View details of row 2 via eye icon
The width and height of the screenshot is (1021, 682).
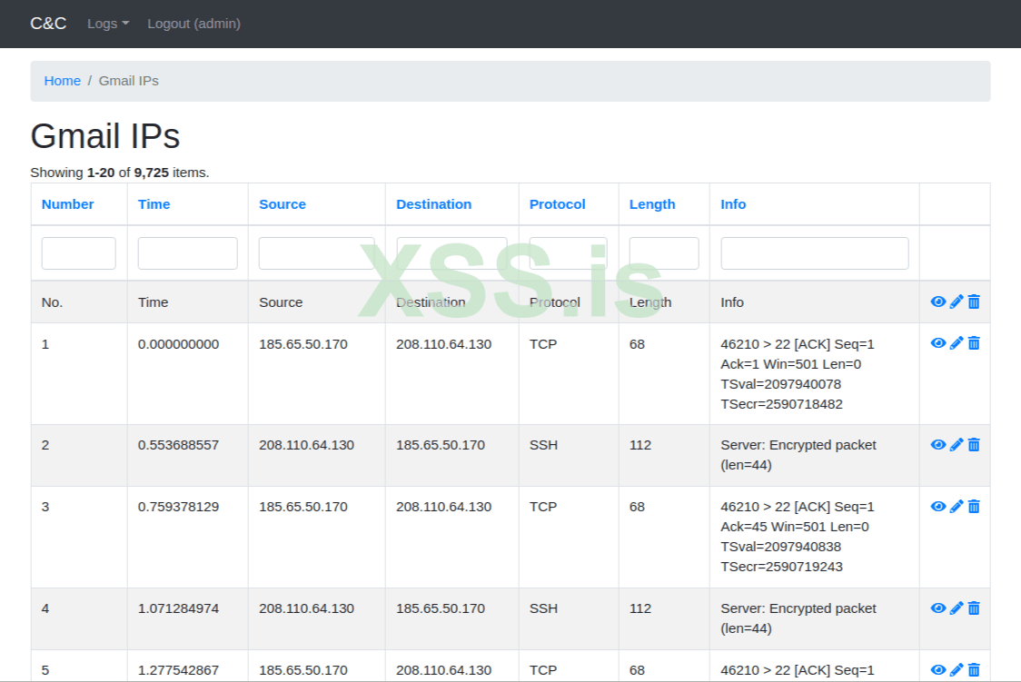point(938,444)
